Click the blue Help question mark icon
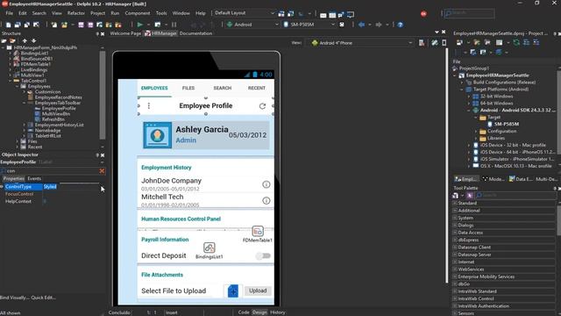Image resolution: width=561 pixels, height=316 pixels. pyautogui.click(x=401, y=25)
